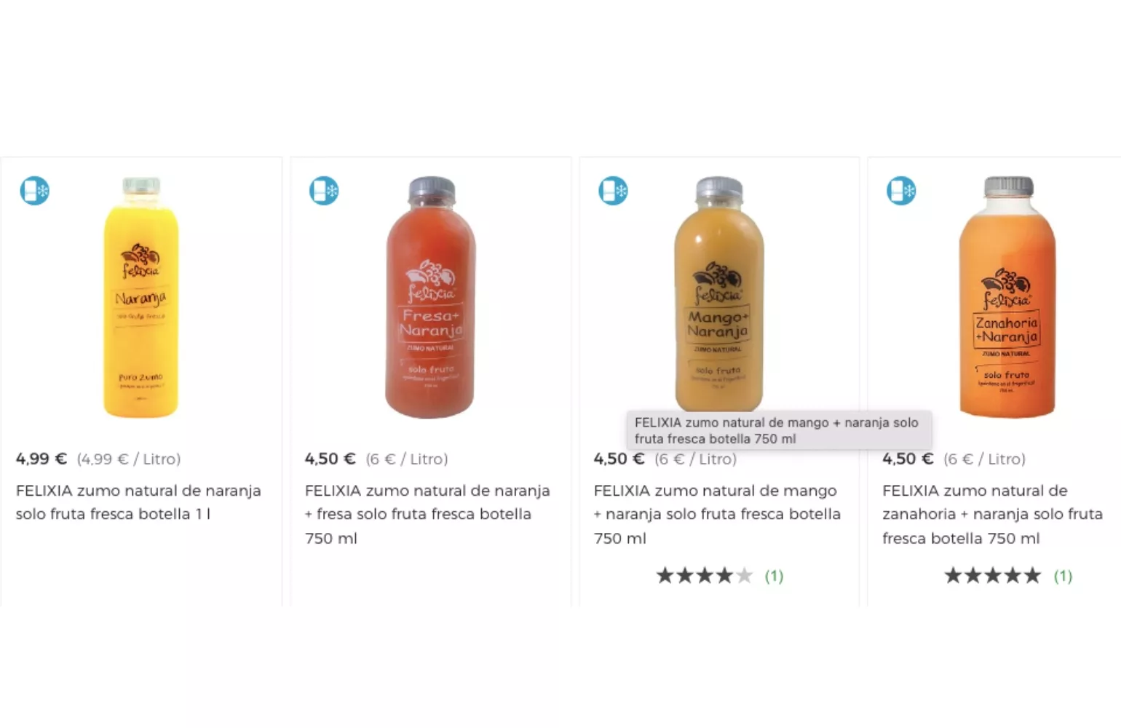Open the (1) review count for the zanahoria juice
Viewport: 1121px width, 728px height.
pos(1063,577)
